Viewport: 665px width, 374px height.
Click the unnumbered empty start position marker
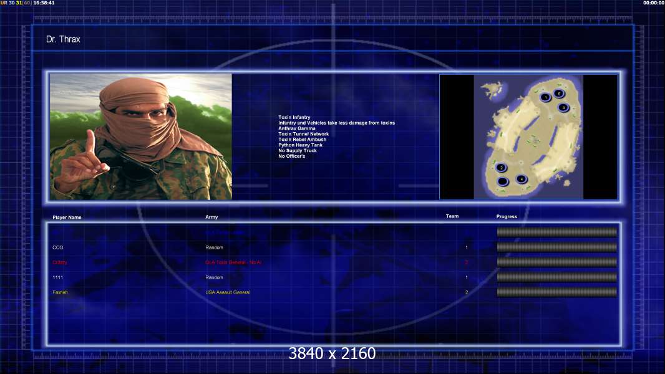pos(503,182)
